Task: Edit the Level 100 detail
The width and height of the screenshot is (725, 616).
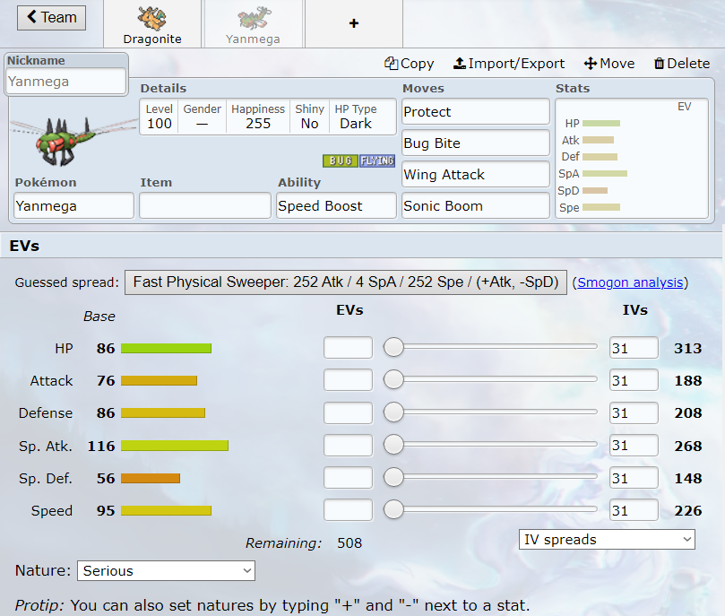Action: [x=159, y=117]
